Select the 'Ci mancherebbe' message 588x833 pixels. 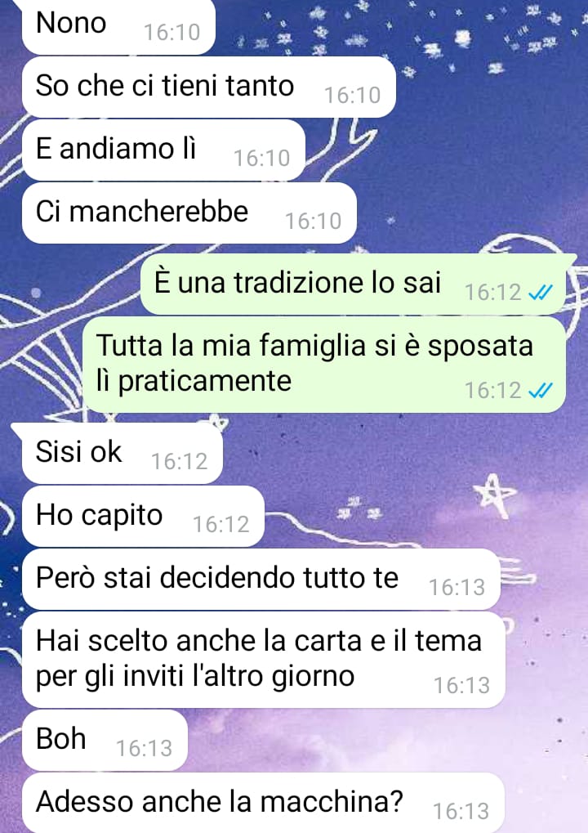pos(189,213)
